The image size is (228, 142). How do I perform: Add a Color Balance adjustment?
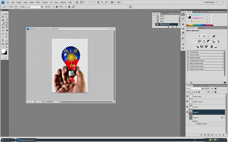[x=204, y=41]
